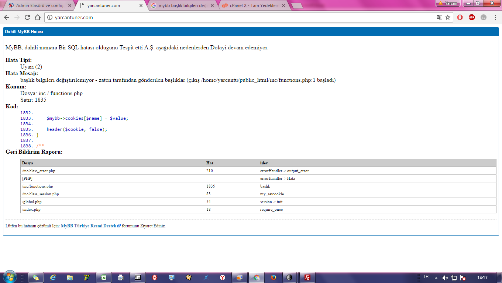
Task: Open FileZilla from the taskbar
Action: (x=307, y=277)
